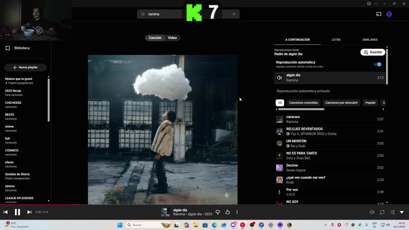Image resolution: width=409 pixels, height=230 pixels.
Task: Click the large album cover art
Action: pos(163,129)
